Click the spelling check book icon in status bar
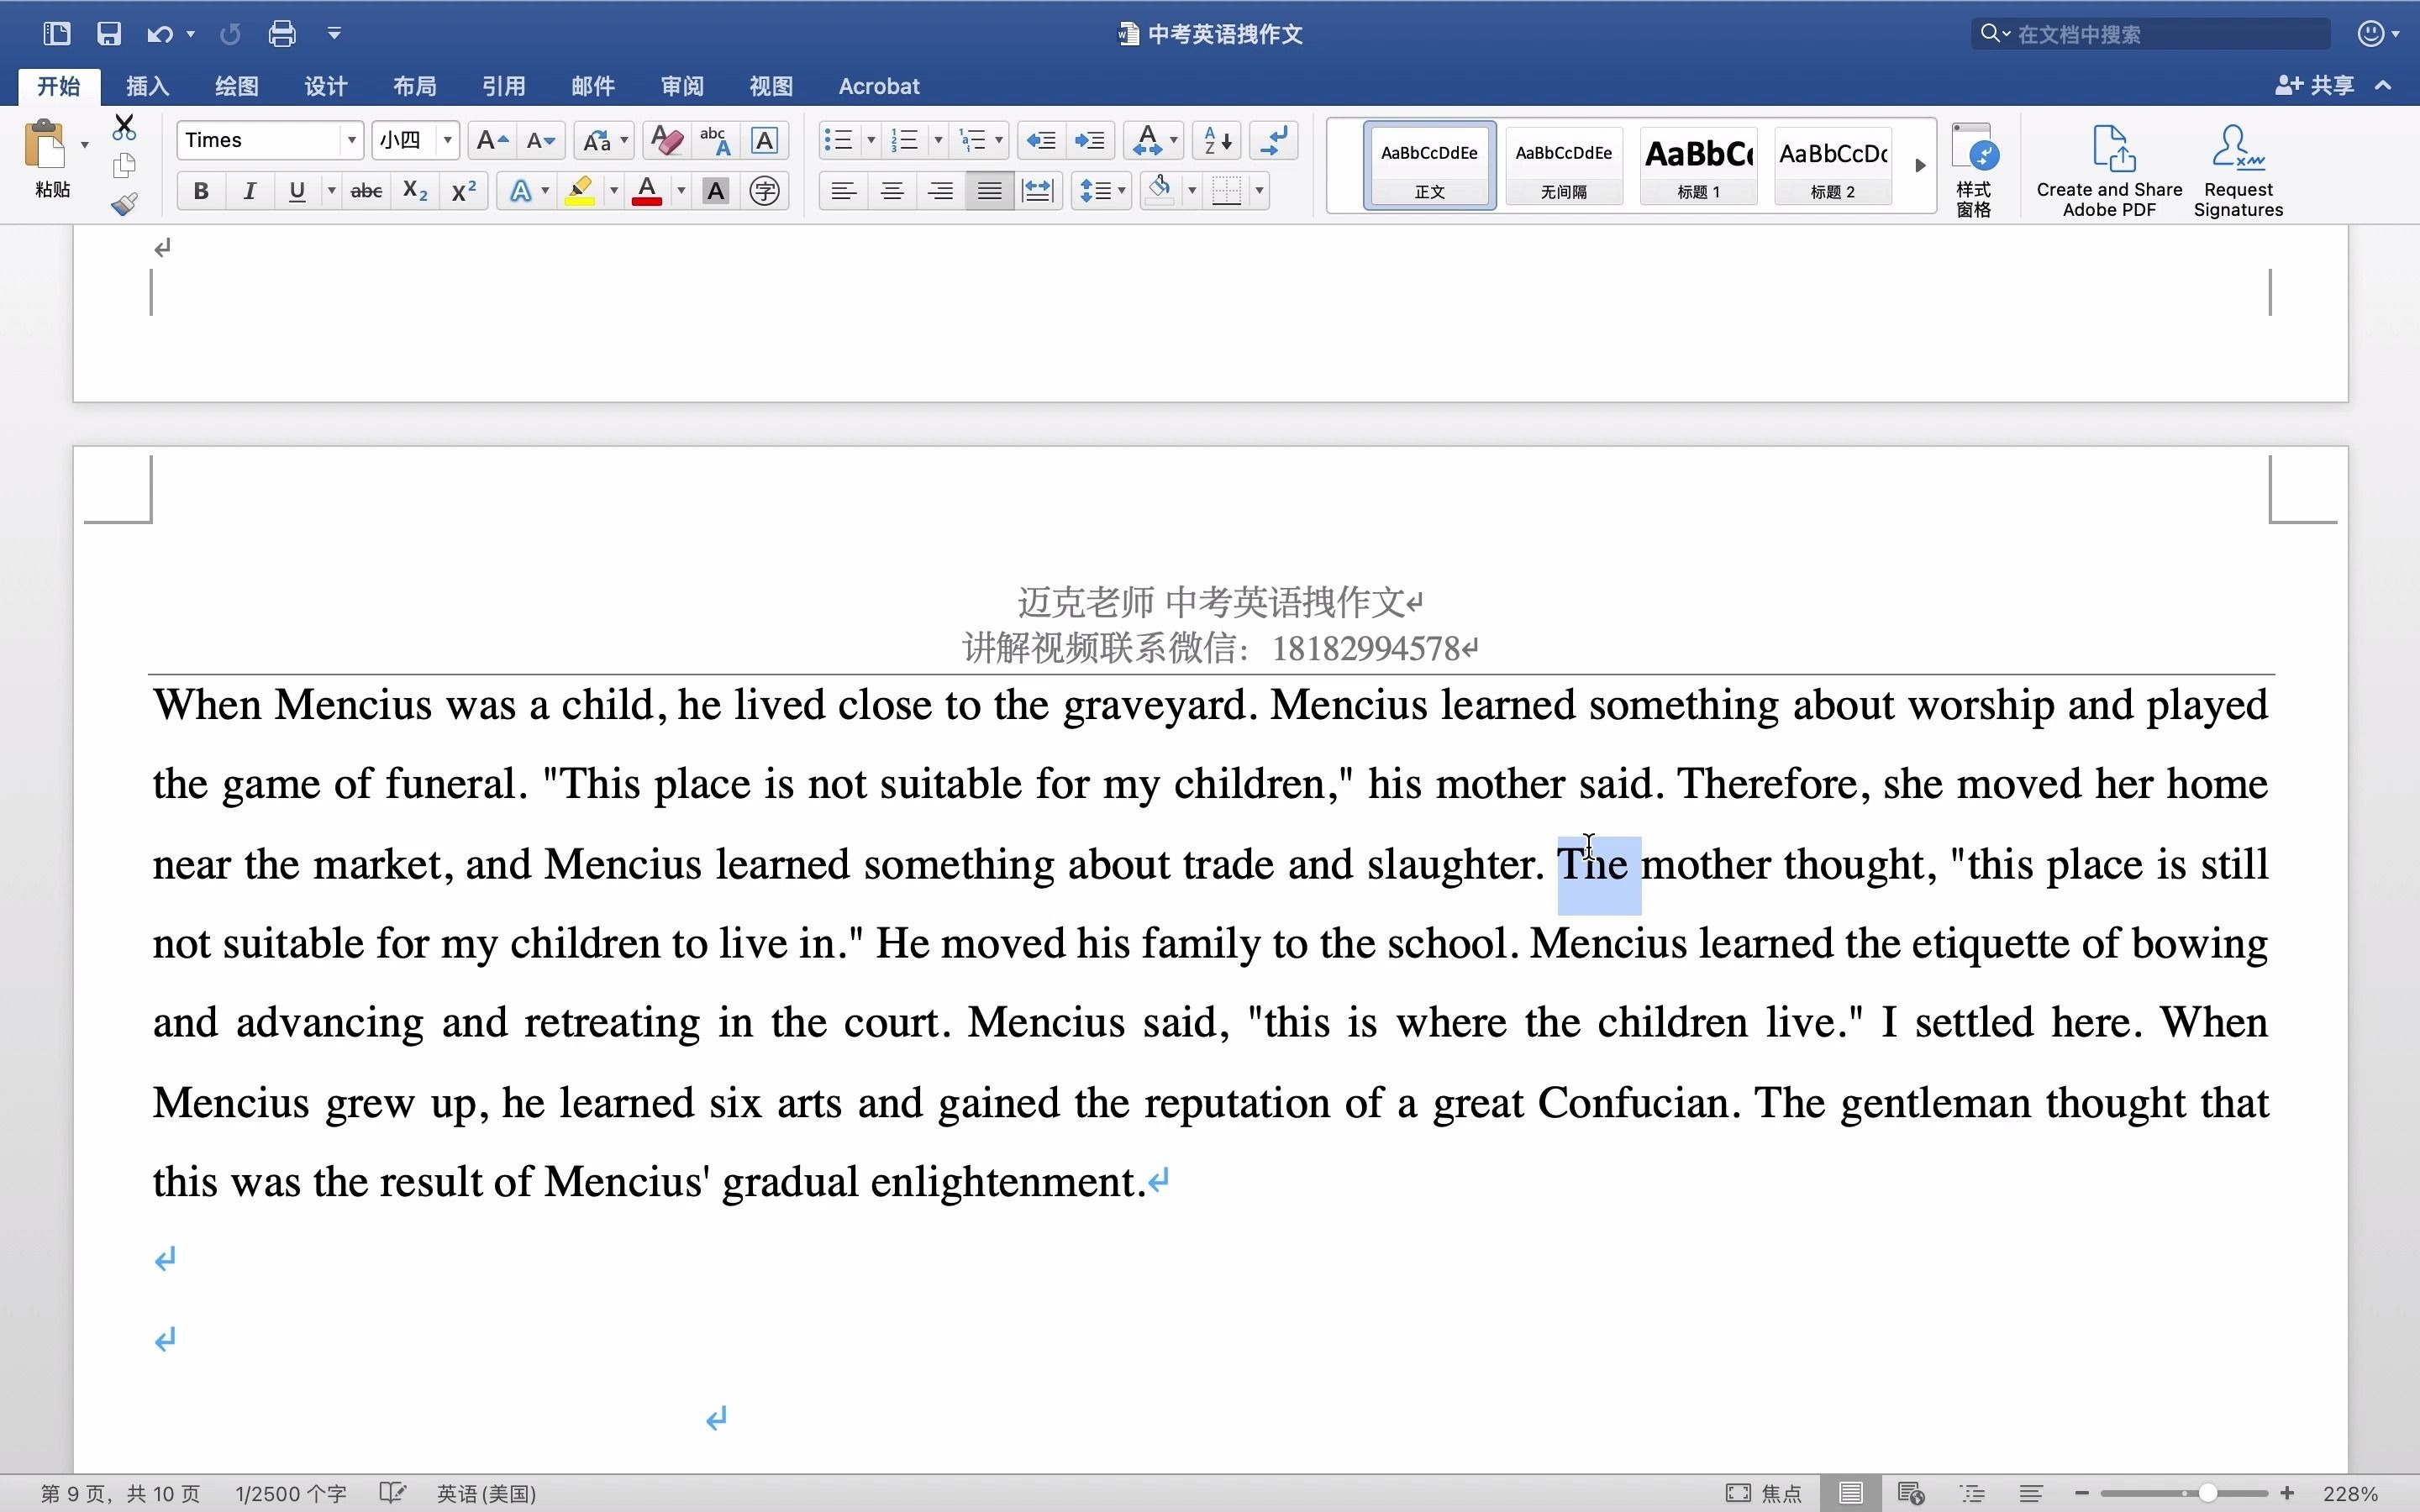This screenshot has width=2420, height=1512. click(x=392, y=1493)
